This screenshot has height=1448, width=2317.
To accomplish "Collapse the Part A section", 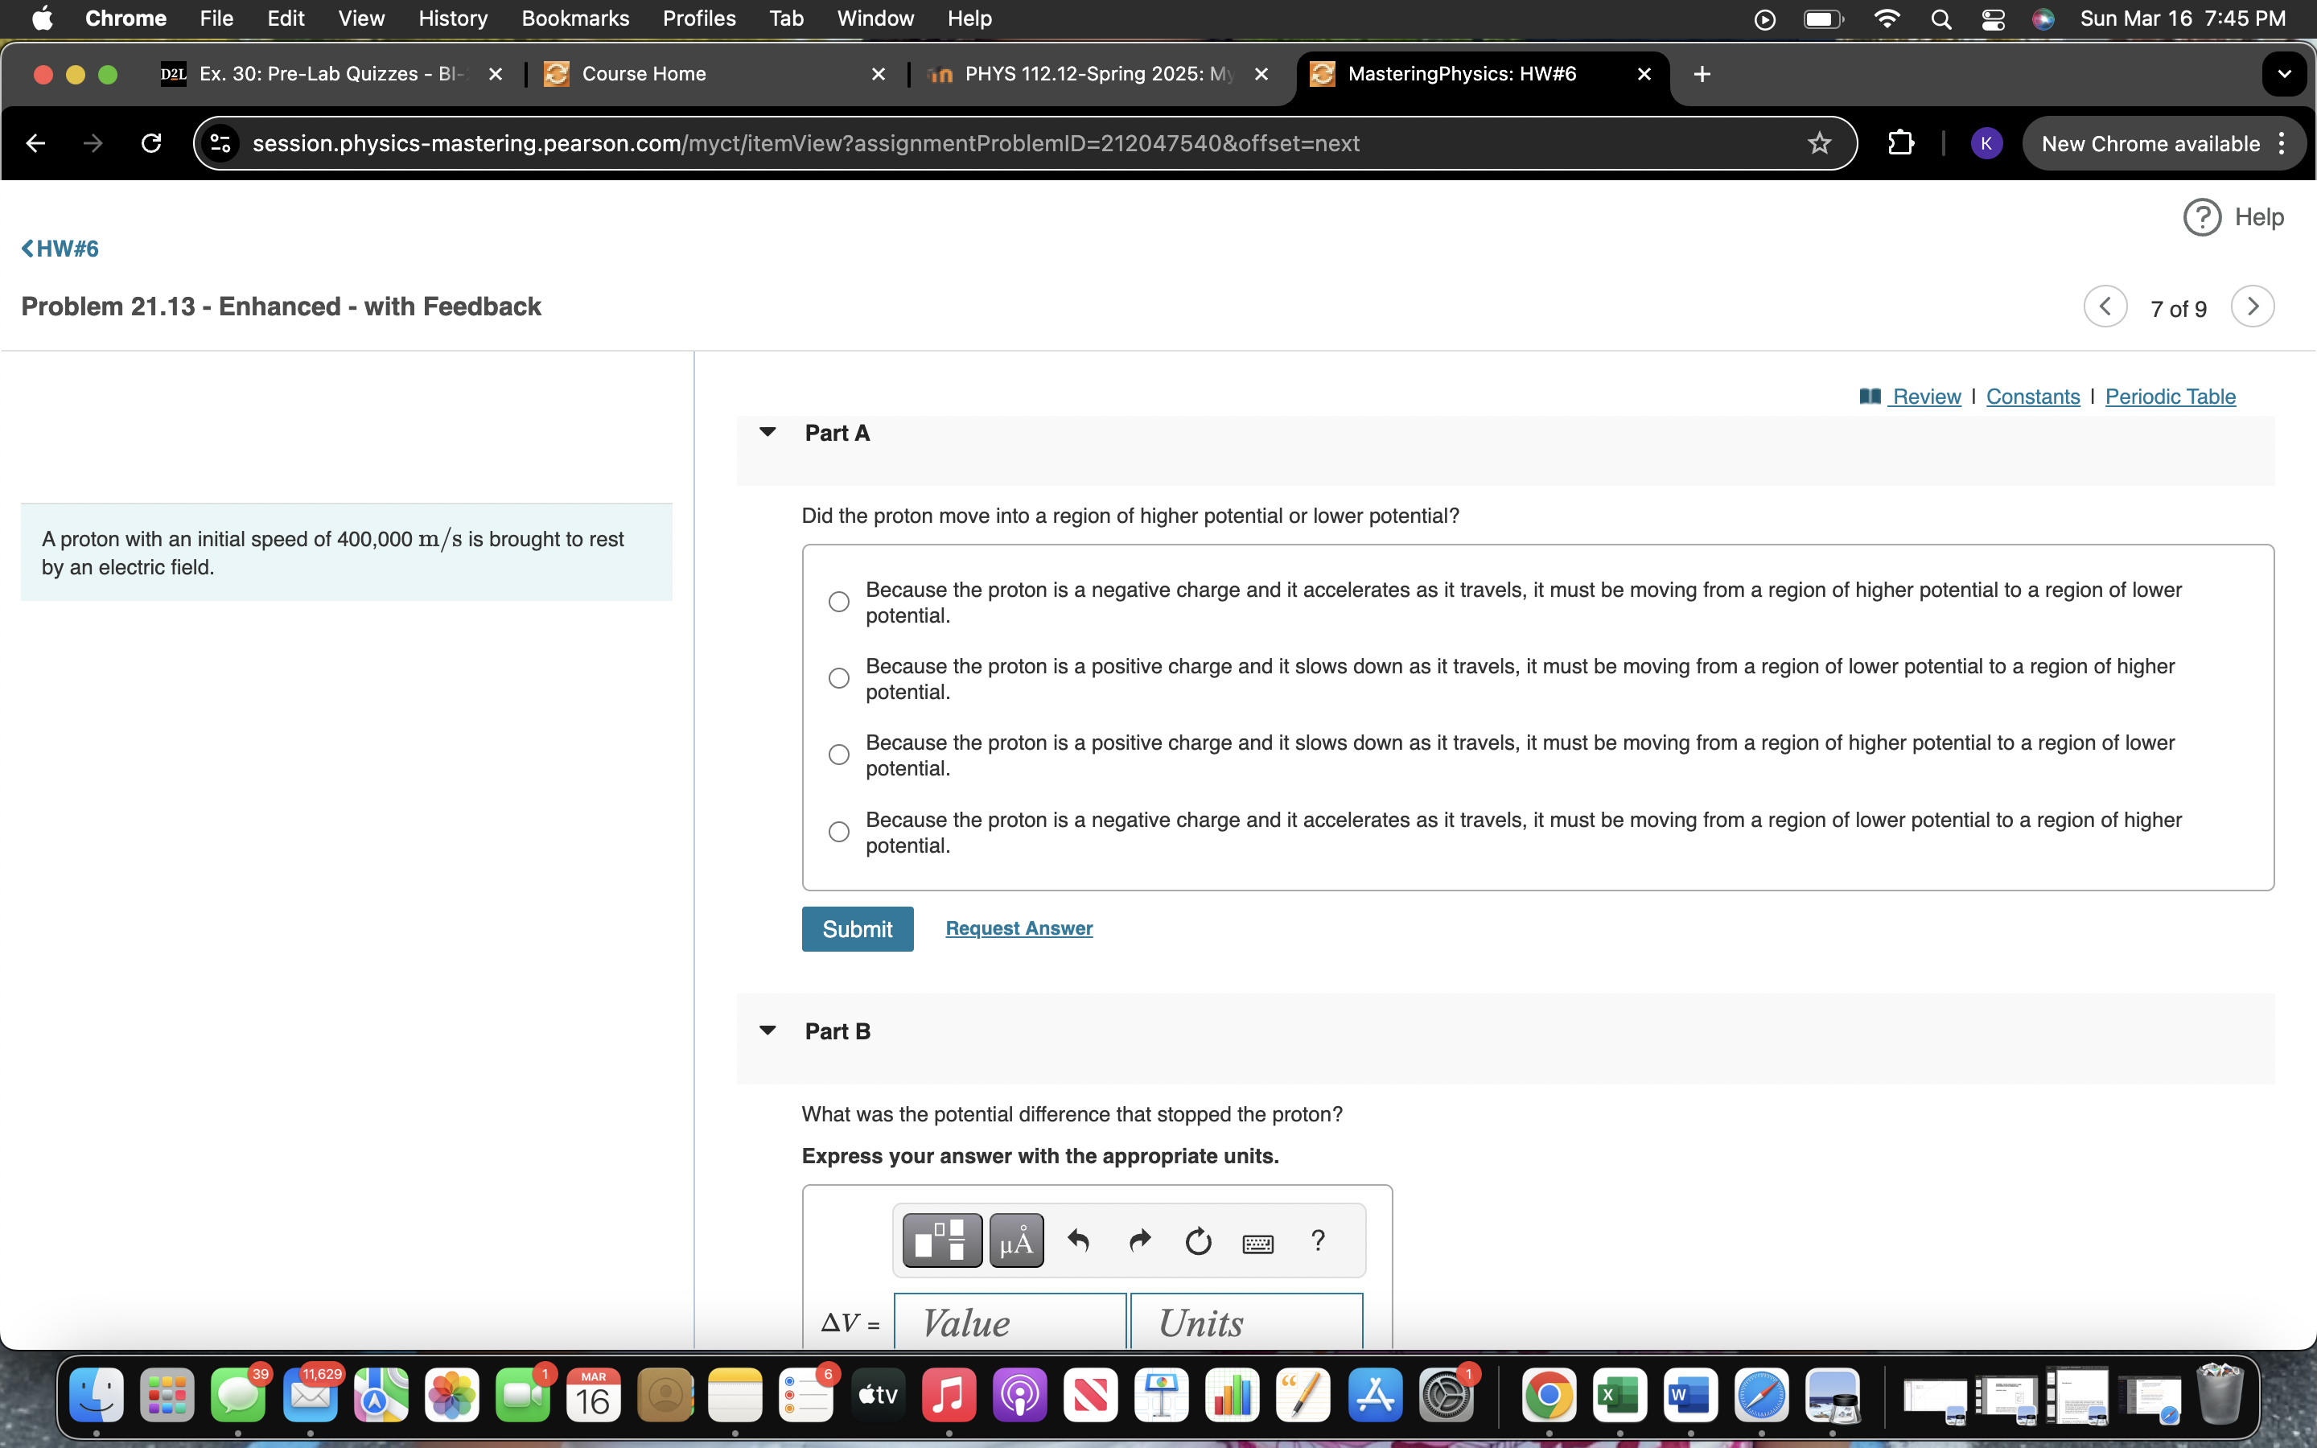I will coord(768,432).
